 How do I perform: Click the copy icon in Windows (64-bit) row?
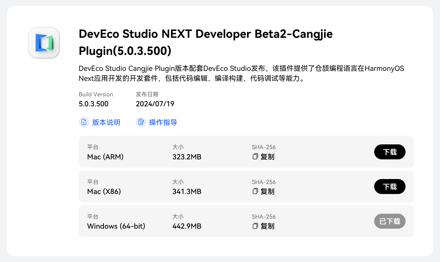tap(255, 226)
